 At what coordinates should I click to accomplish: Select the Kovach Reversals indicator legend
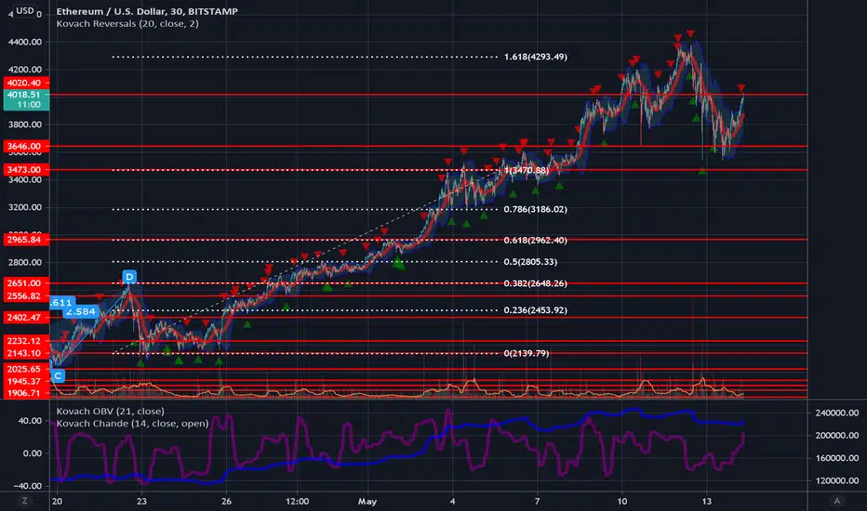coord(127,24)
